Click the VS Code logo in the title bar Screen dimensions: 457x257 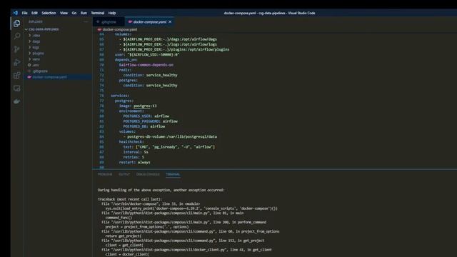click(16, 13)
